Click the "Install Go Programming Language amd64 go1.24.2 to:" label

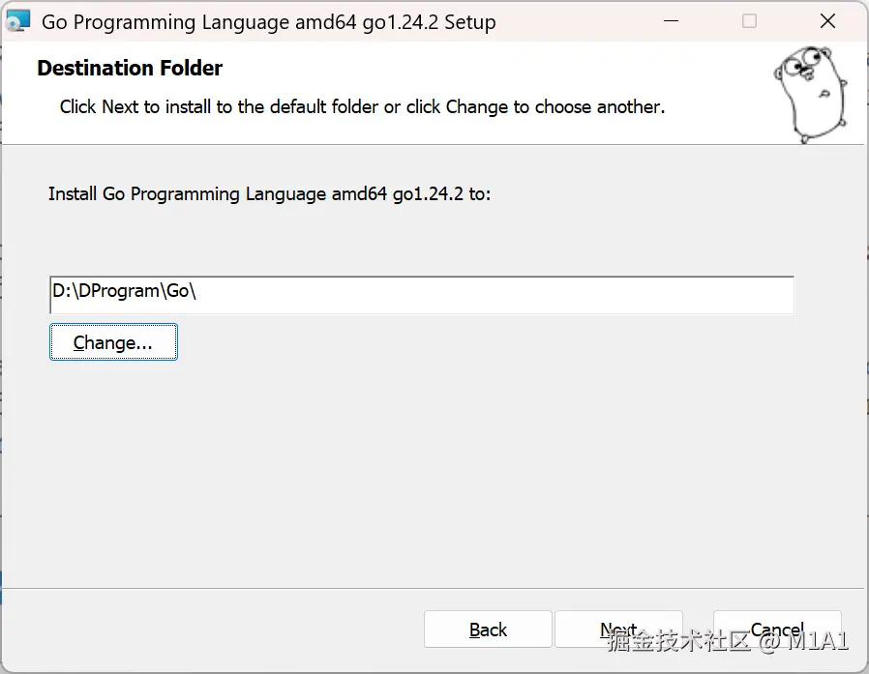(x=269, y=194)
